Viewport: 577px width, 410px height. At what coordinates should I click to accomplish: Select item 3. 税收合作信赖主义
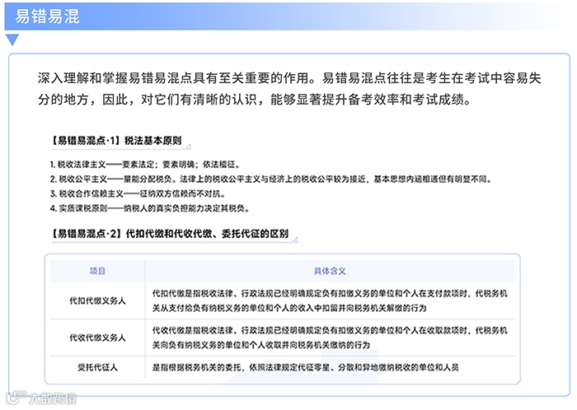click(x=138, y=193)
